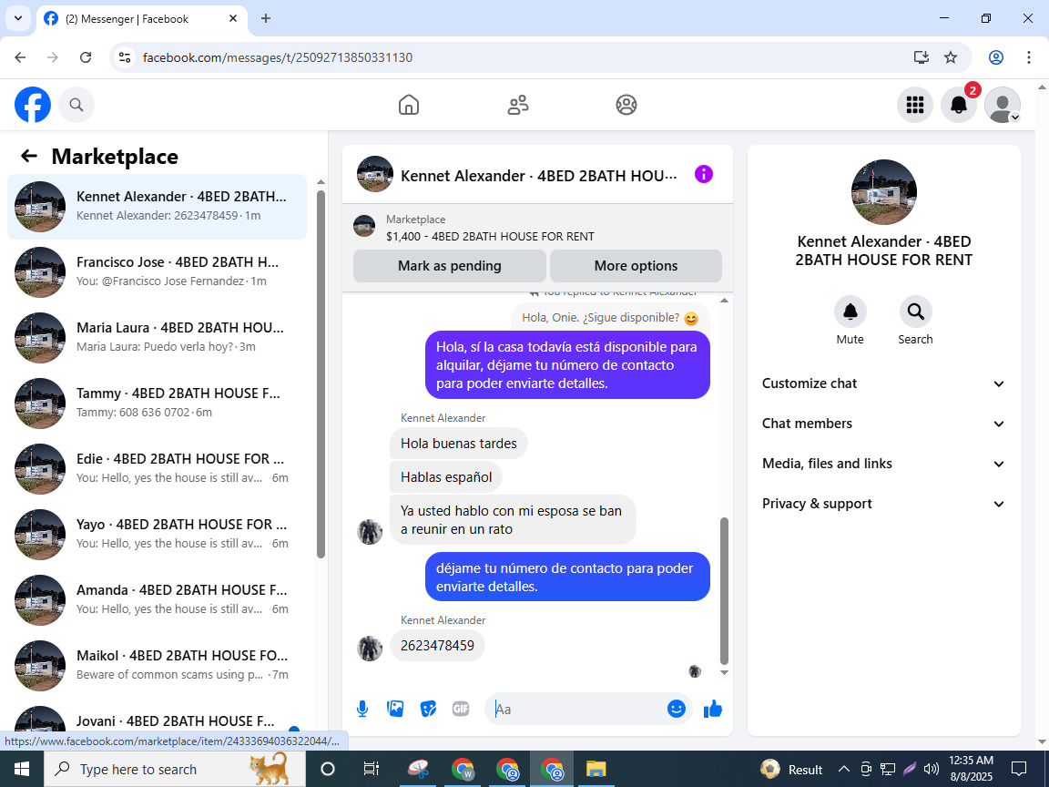Open the Friends icon in top navigation

point(518,105)
